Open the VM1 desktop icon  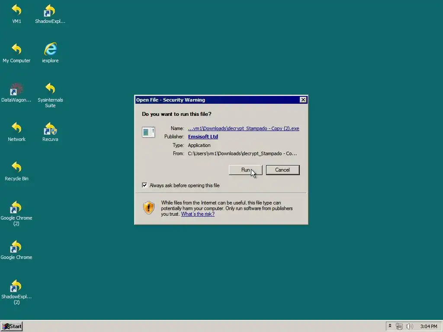[16, 13]
